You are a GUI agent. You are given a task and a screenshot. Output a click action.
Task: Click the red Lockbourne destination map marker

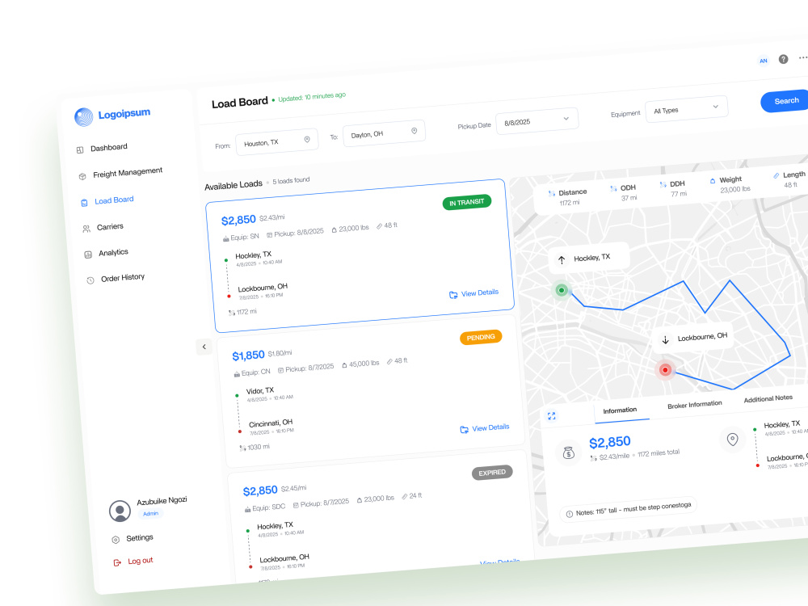pos(665,370)
